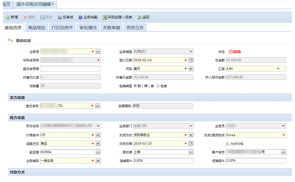Click the 卖方合同号 input field
Viewport: 295px width, 182px height.
click(70, 69)
